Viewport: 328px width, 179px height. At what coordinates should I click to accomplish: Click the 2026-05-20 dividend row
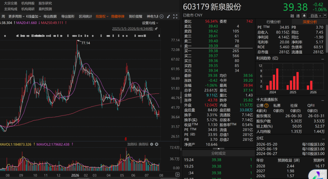click(x=291, y=144)
